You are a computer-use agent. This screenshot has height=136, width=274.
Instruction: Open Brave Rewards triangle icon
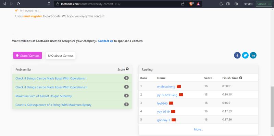(198, 4)
